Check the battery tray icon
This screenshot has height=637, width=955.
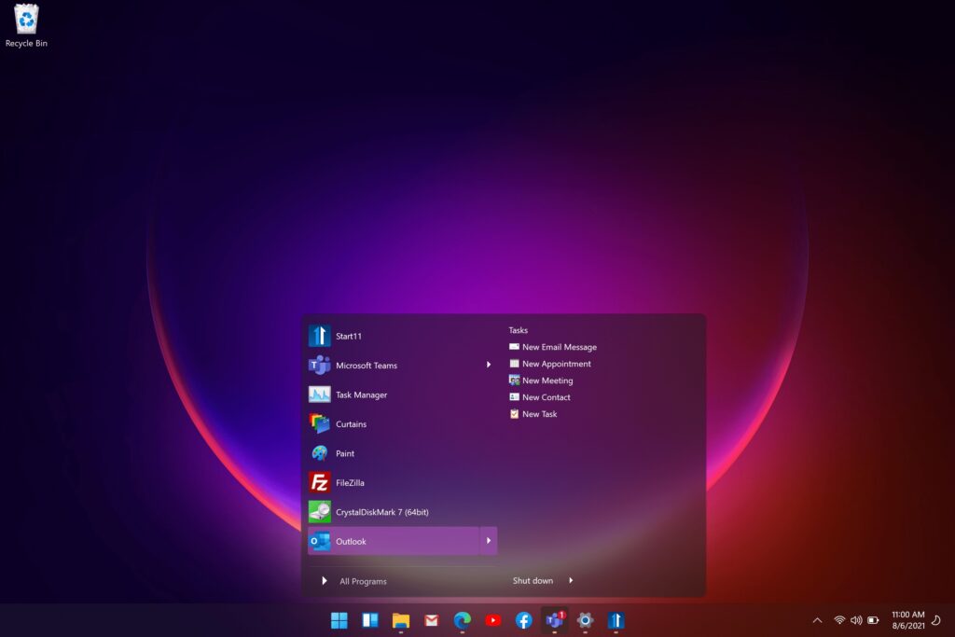873,620
